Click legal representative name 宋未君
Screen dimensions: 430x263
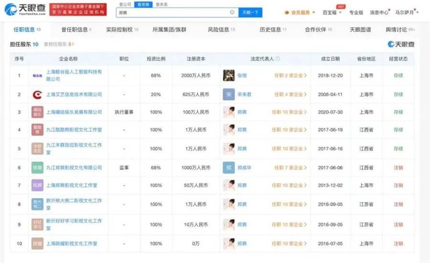coord(244,95)
